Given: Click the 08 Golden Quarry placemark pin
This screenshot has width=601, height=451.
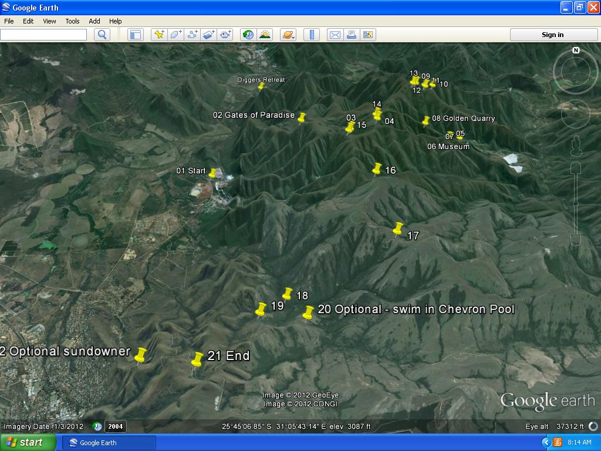Looking at the screenshot, I should point(426,121).
